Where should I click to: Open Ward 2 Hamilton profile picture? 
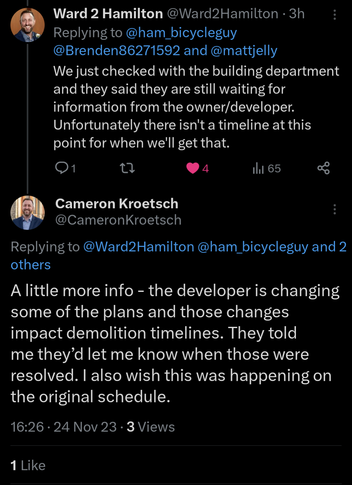click(x=27, y=25)
